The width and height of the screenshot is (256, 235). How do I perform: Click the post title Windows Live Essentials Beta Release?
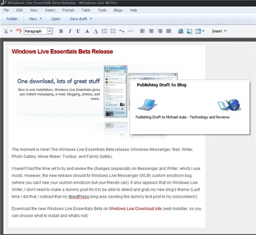click(62, 51)
